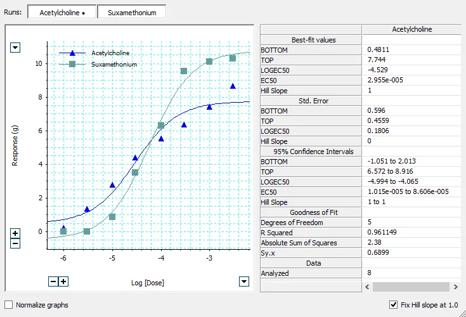
Task: Select the Acetylcholine run tab
Action: pos(61,12)
